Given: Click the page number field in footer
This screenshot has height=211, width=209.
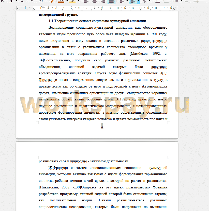Looking at the screenshot, I should (x=102, y=126).
